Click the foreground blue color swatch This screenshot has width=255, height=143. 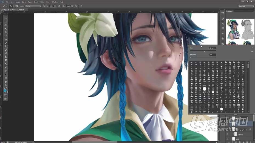pyautogui.click(x=5, y=91)
